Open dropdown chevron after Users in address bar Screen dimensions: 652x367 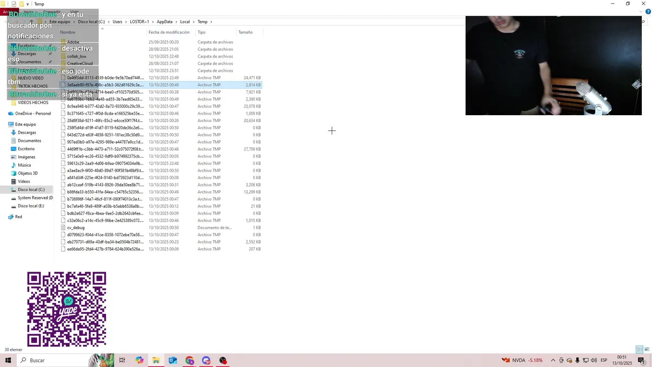click(125, 22)
